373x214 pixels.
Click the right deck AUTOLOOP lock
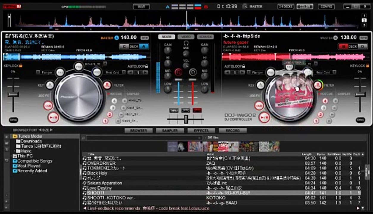[244, 66]
